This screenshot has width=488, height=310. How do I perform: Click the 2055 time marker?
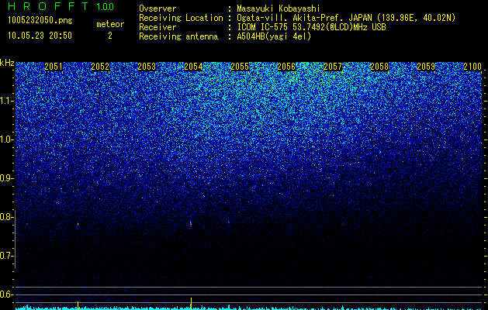[x=240, y=67]
